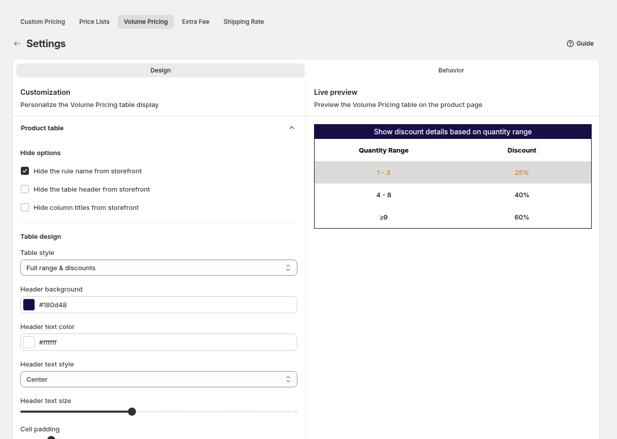Click the back arrow next to Settings
Viewport: 617px width, 439px height.
click(17, 44)
